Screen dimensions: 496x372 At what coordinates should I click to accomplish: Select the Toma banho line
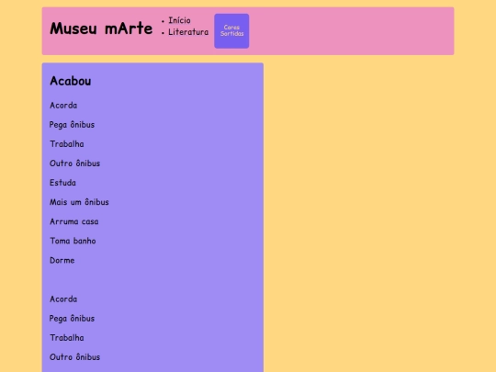pos(73,241)
